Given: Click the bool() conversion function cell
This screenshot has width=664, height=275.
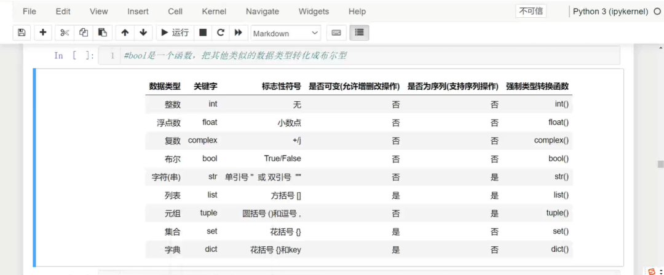Looking at the screenshot, I should tap(558, 158).
